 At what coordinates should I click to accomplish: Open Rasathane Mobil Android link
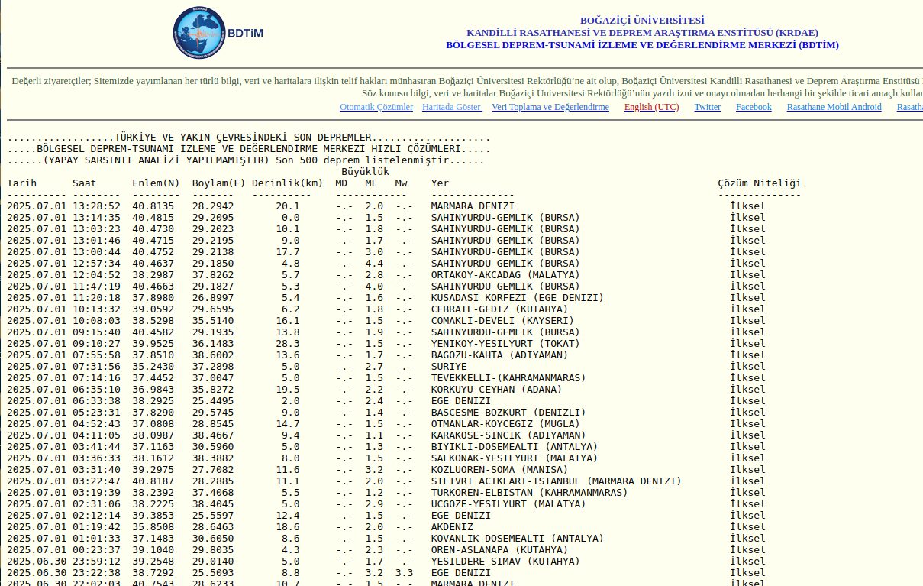[834, 107]
